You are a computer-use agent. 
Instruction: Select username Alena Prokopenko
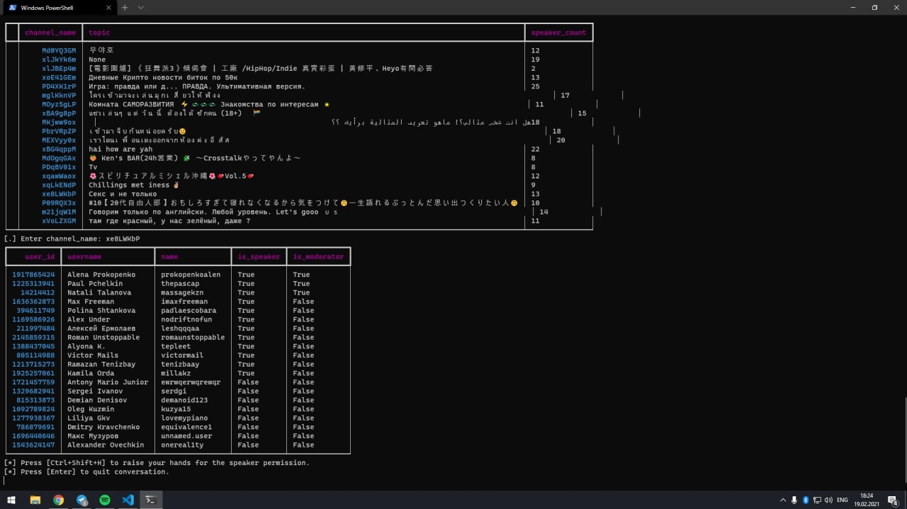click(x=101, y=275)
